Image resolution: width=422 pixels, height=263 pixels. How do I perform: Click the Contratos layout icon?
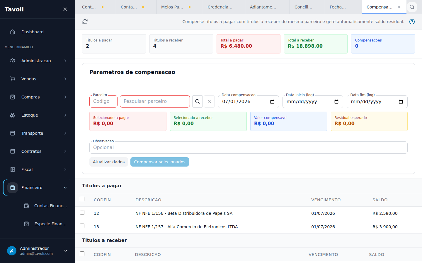click(13, 151)
